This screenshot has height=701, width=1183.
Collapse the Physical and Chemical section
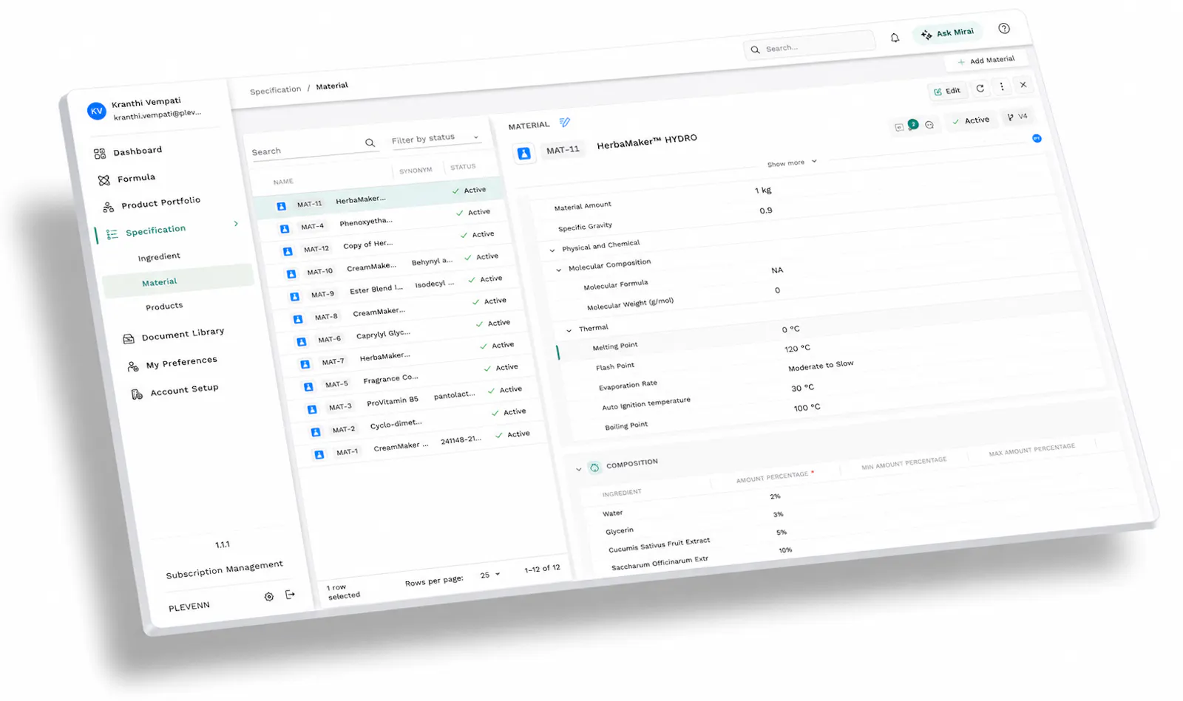[x=552, y=250]
